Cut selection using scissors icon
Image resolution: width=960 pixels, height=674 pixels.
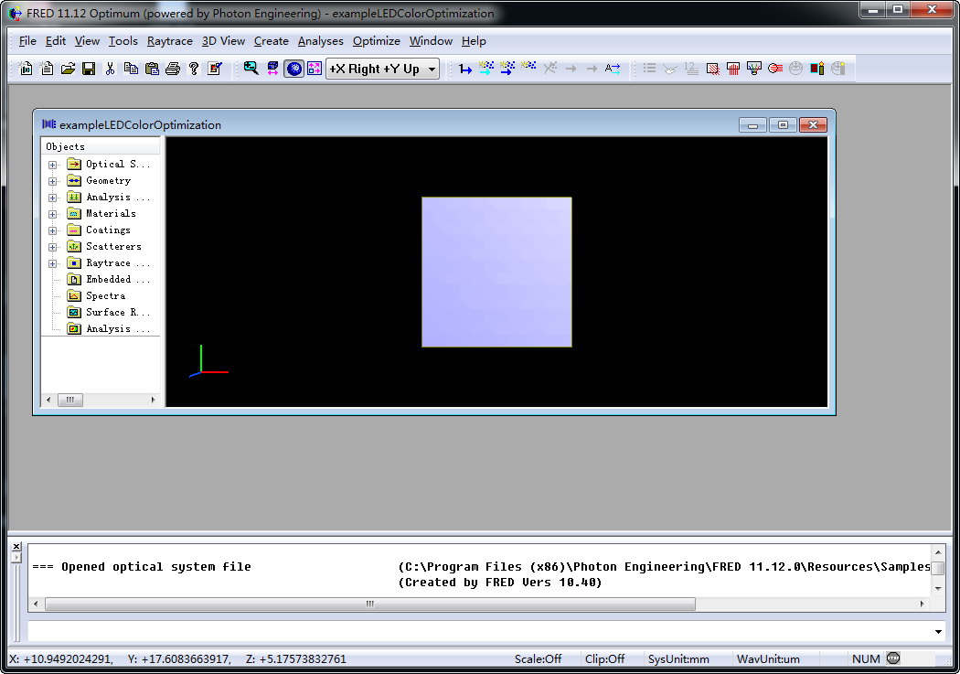(x=111, y=69)
